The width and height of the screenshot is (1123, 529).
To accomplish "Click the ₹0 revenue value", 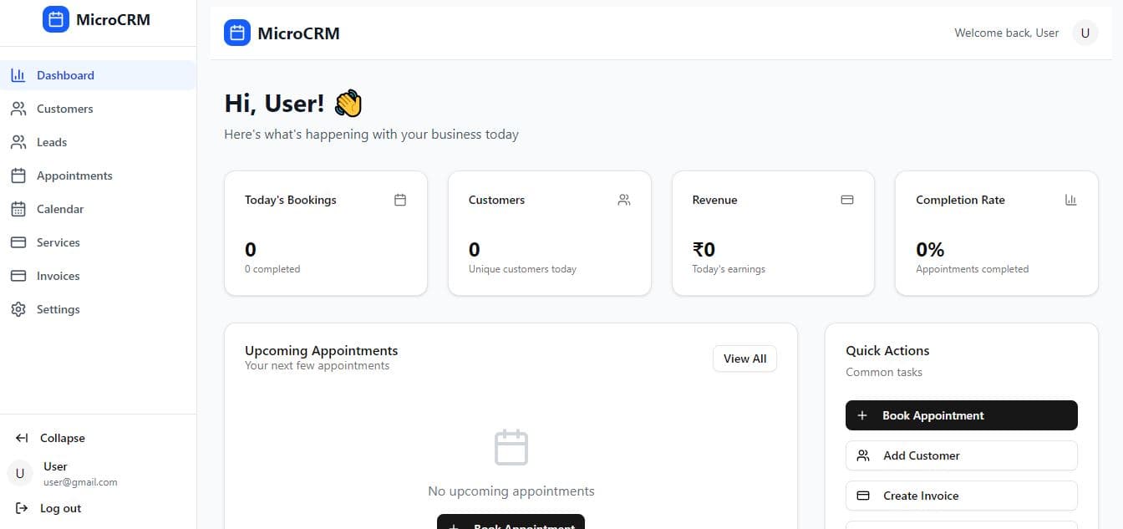I will tap(704, 249).
